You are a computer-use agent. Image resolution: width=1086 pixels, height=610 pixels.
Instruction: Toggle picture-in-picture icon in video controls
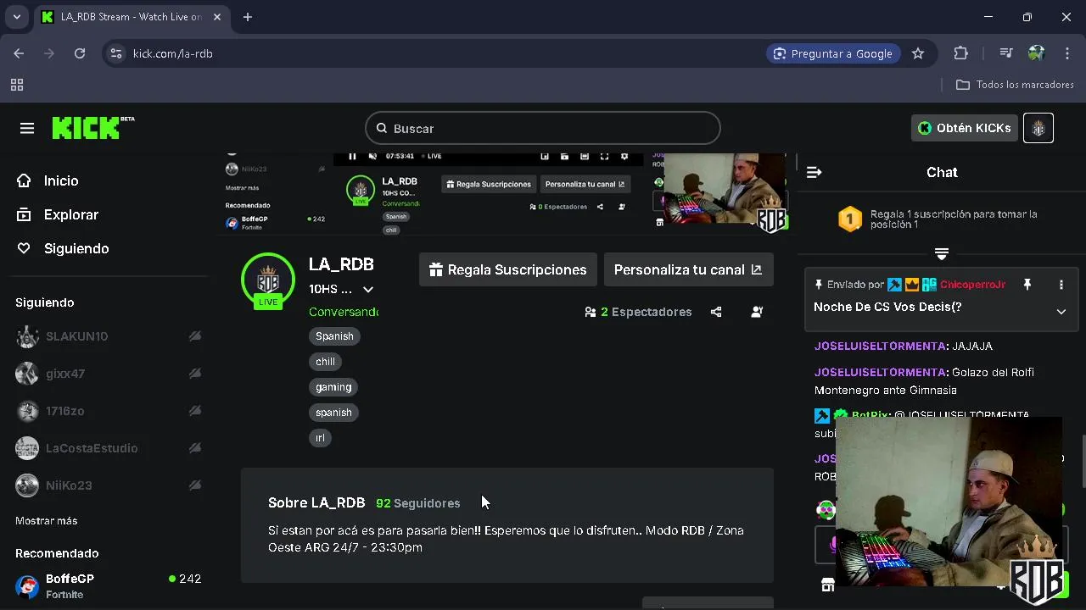click(x=544, y=156)
